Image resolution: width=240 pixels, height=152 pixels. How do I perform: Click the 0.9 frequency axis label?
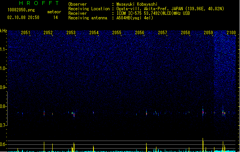point(3,87)
